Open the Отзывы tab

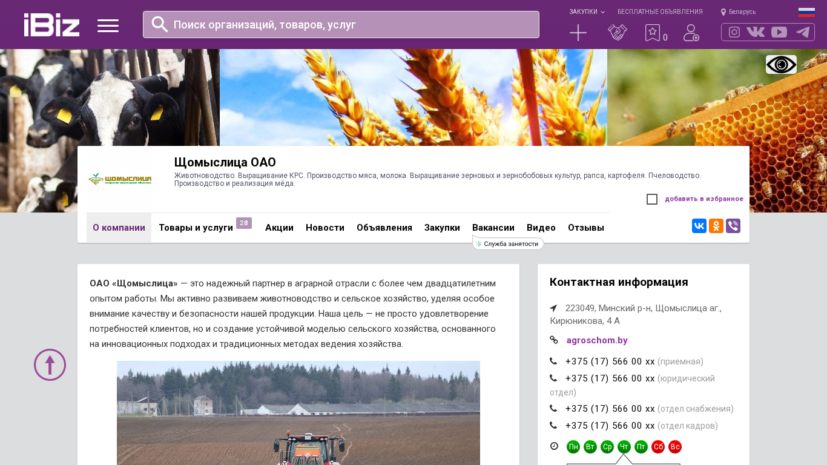[586, 228]
